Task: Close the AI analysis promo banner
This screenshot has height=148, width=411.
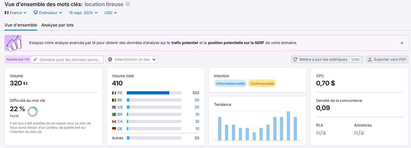Action: click(402, 43)
